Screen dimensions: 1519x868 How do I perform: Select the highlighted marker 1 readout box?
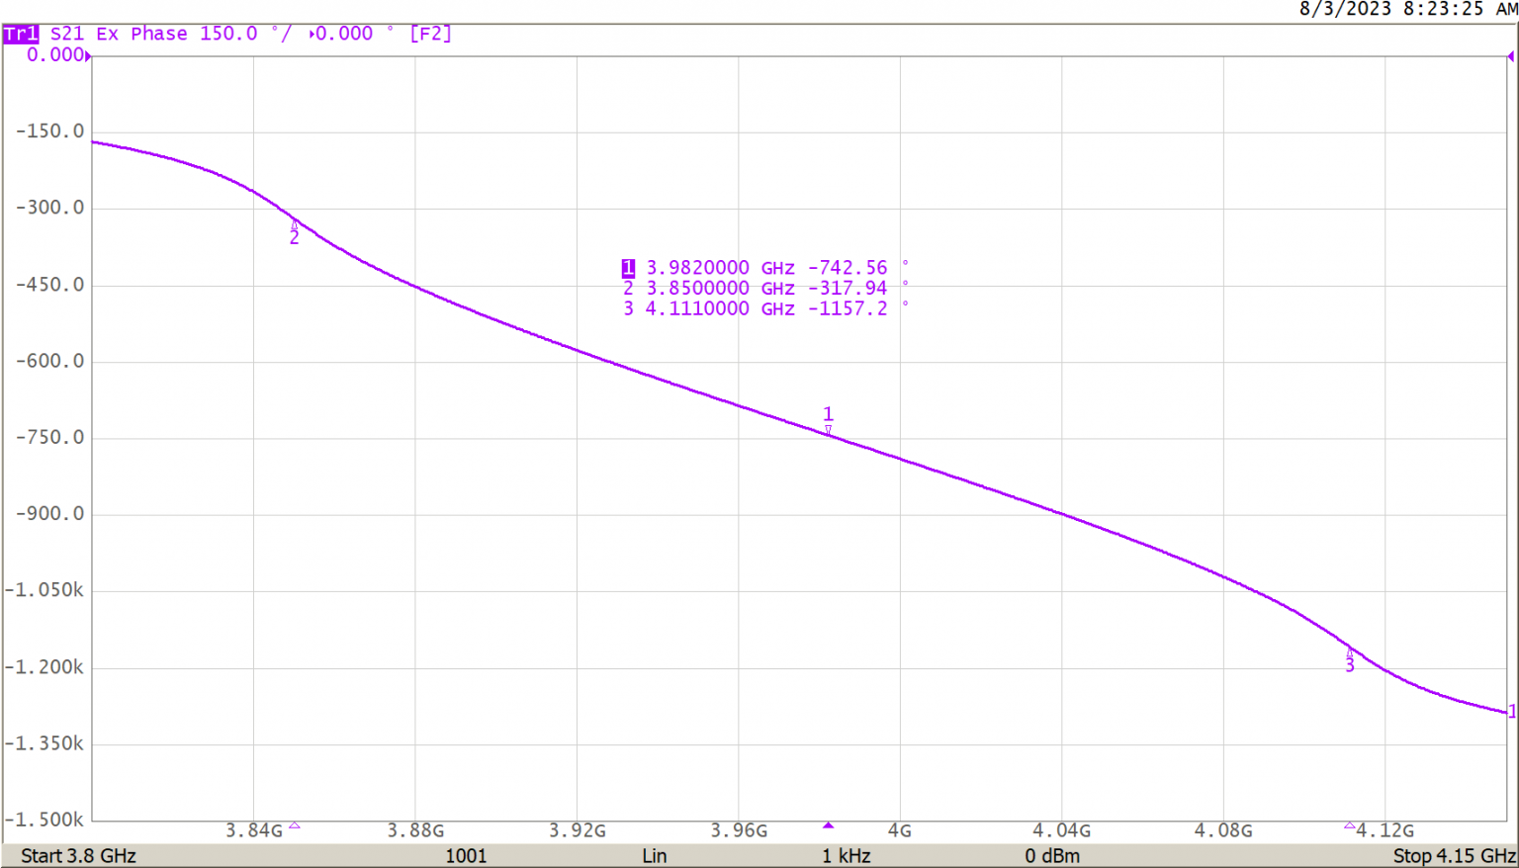coord(628,268)
